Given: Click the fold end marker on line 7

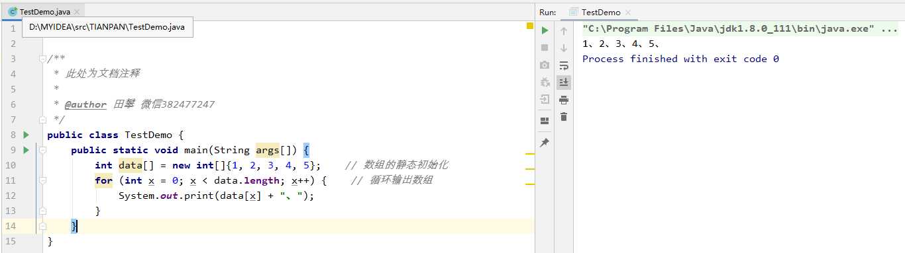Looking at the screenshot, I should point(42,120).
